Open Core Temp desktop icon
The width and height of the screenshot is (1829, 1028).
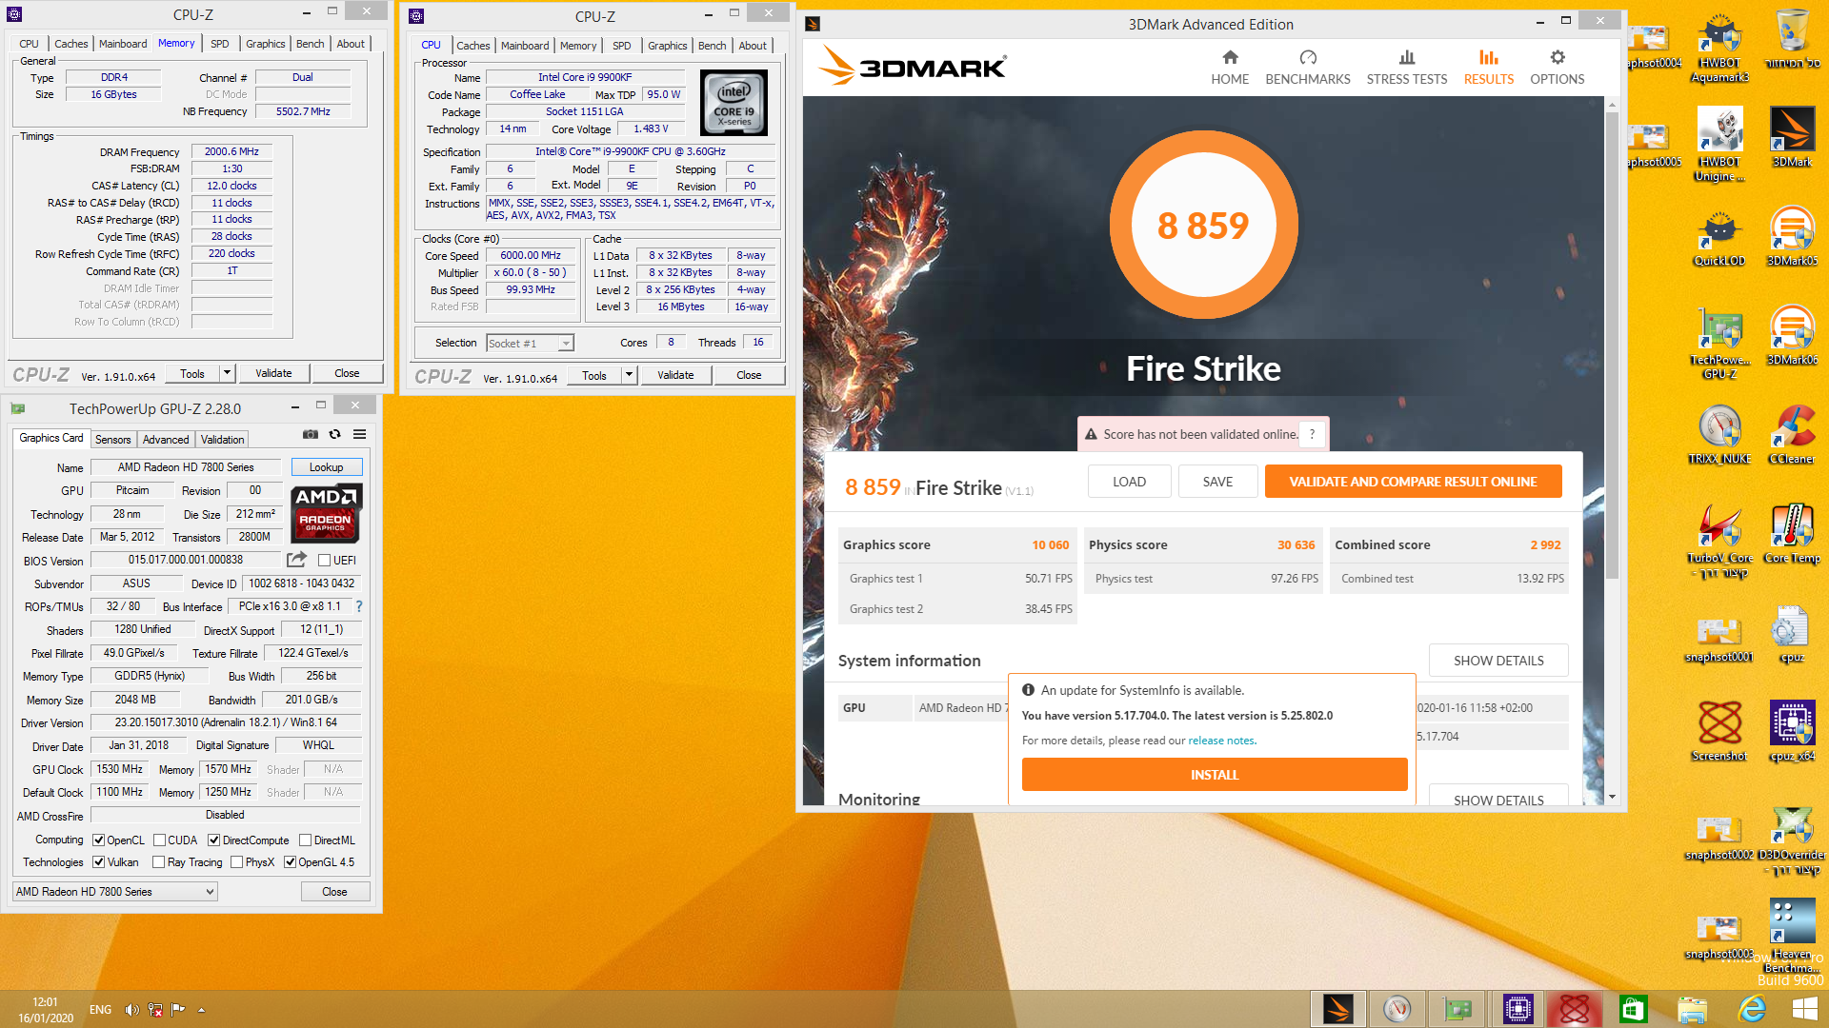1792,535
